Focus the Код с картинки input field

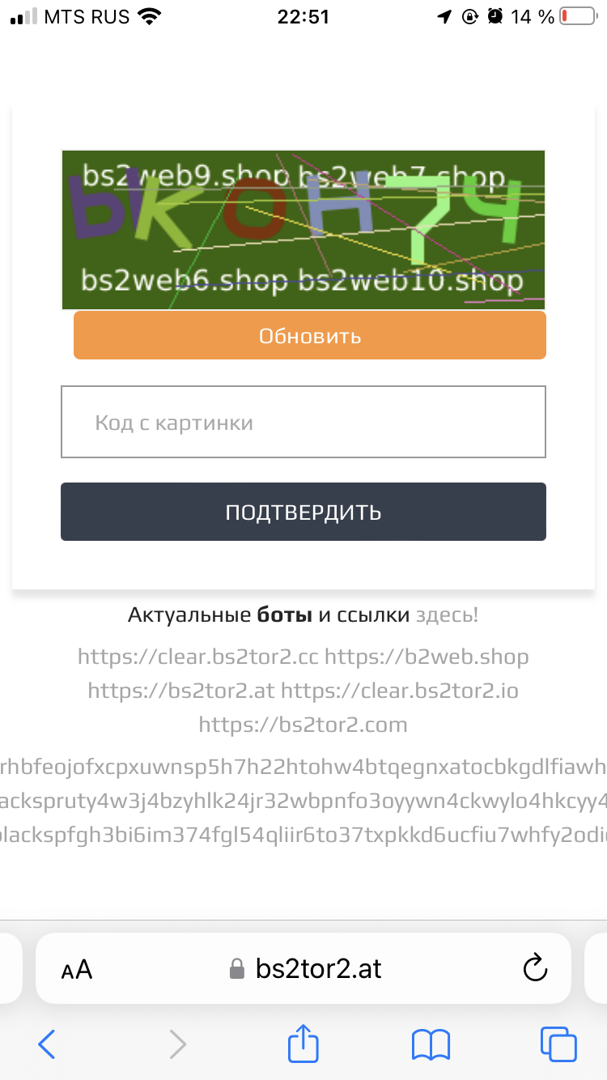click(x=303, y=422)
